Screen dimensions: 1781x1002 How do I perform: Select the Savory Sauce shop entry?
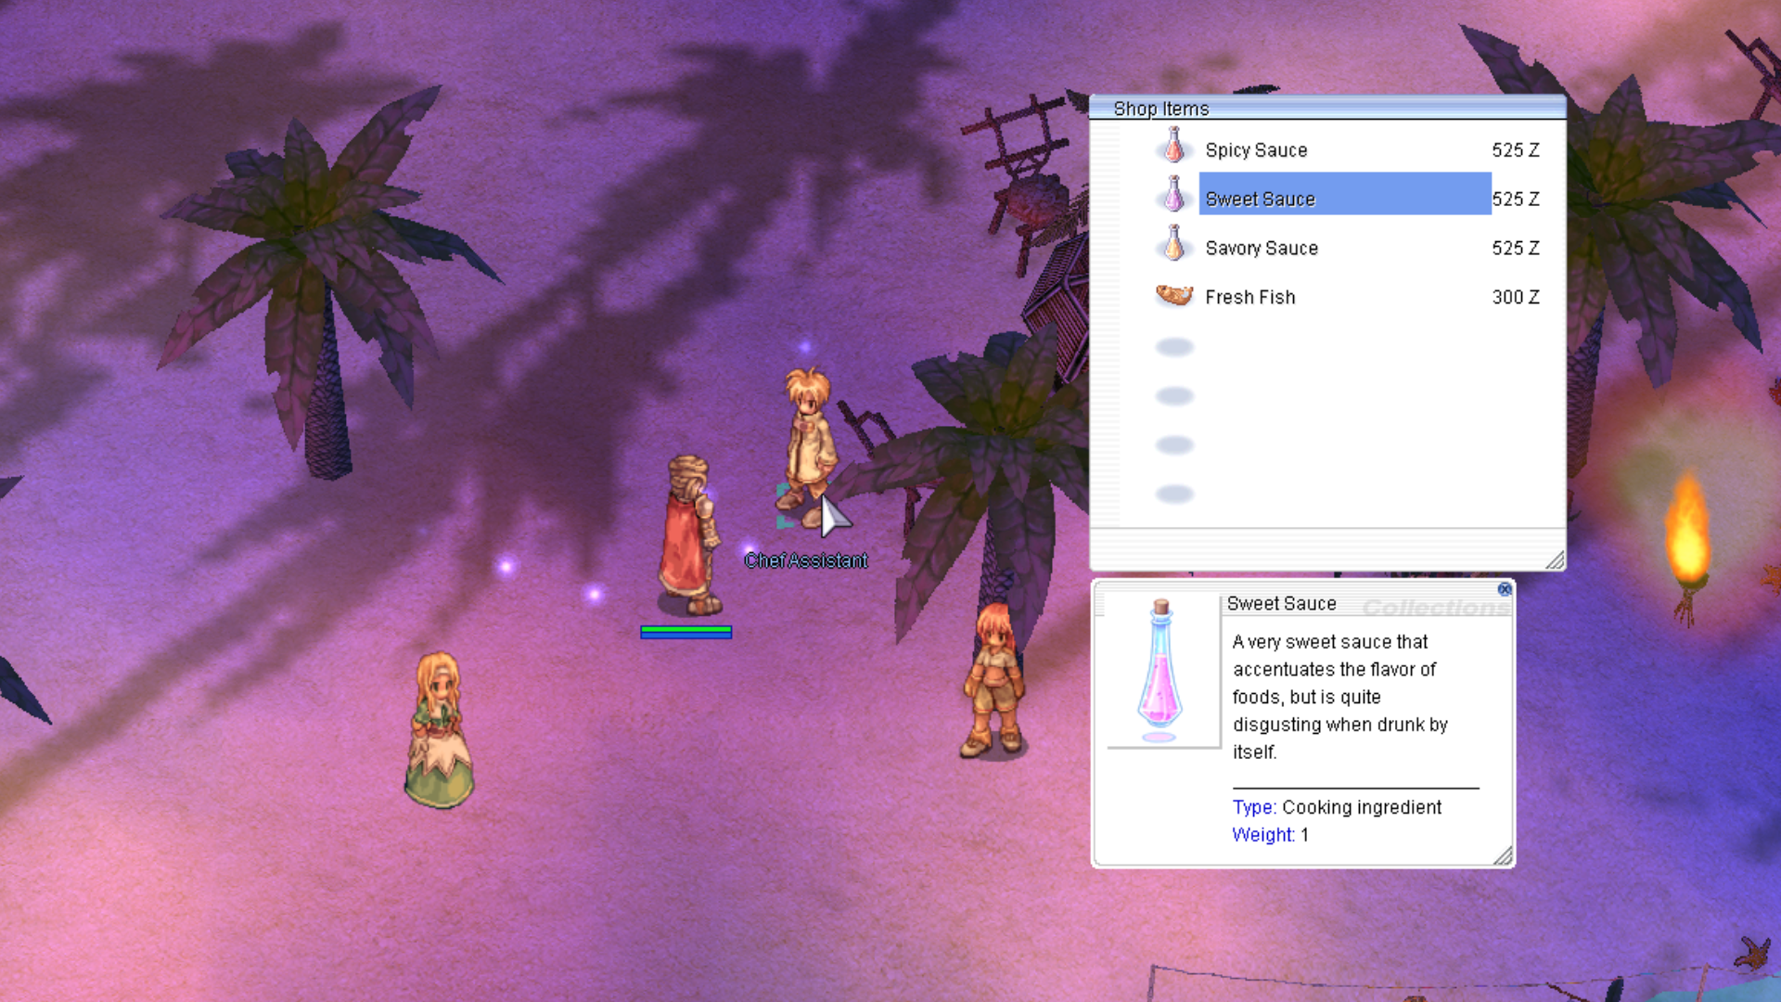[x=1261, y=249]
